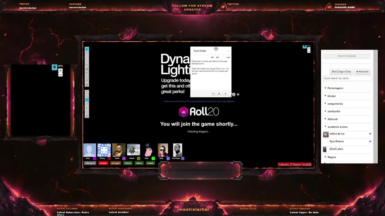
Task: Open the fog of war tool
Action: (87, 73)
